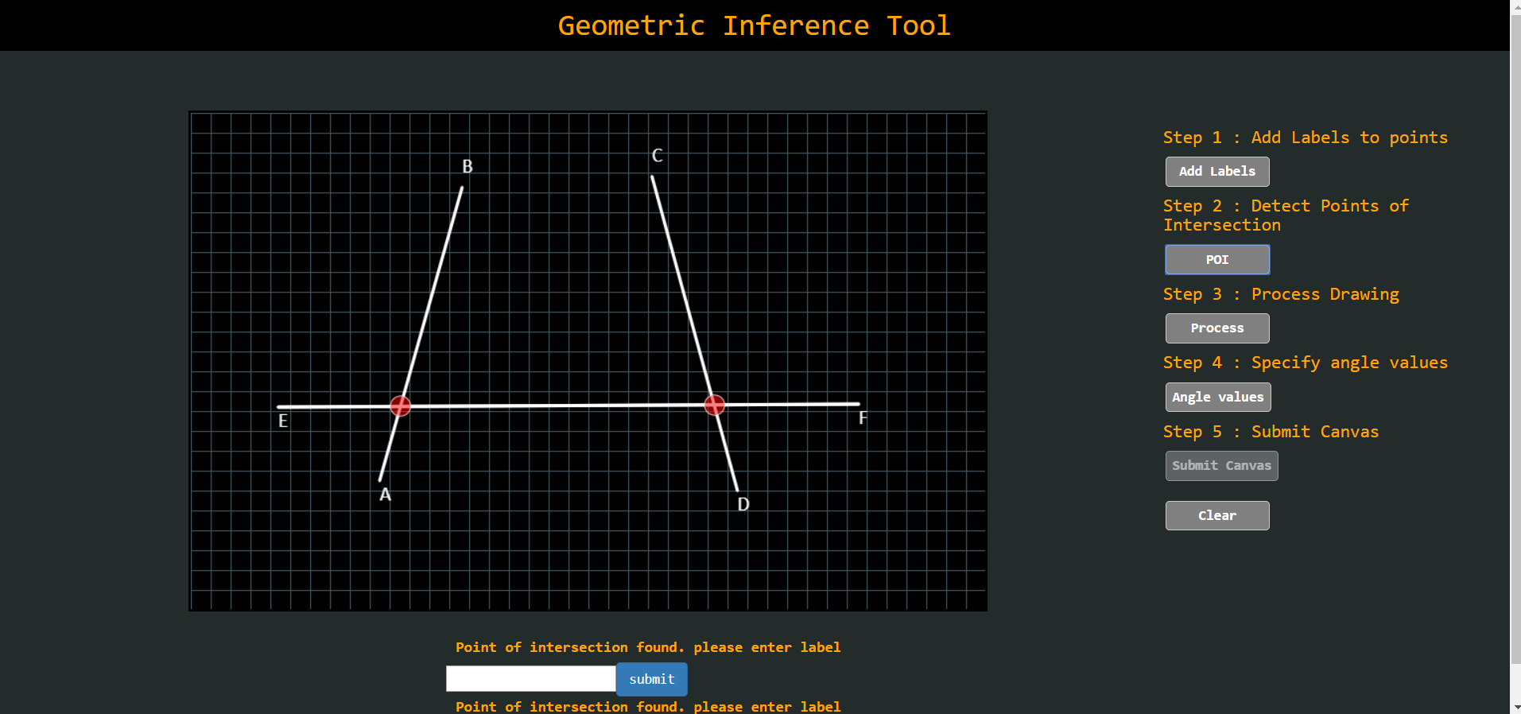
Task: Click the "Step 5 : Submit Canvas" heading
Action: [x=1271, y=432]
